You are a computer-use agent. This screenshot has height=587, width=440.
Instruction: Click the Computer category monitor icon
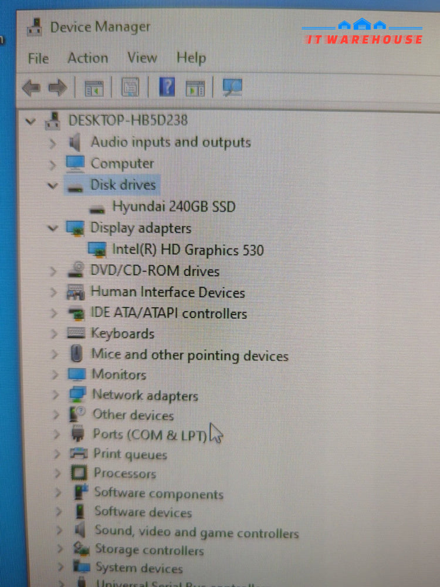coord(75,164)
